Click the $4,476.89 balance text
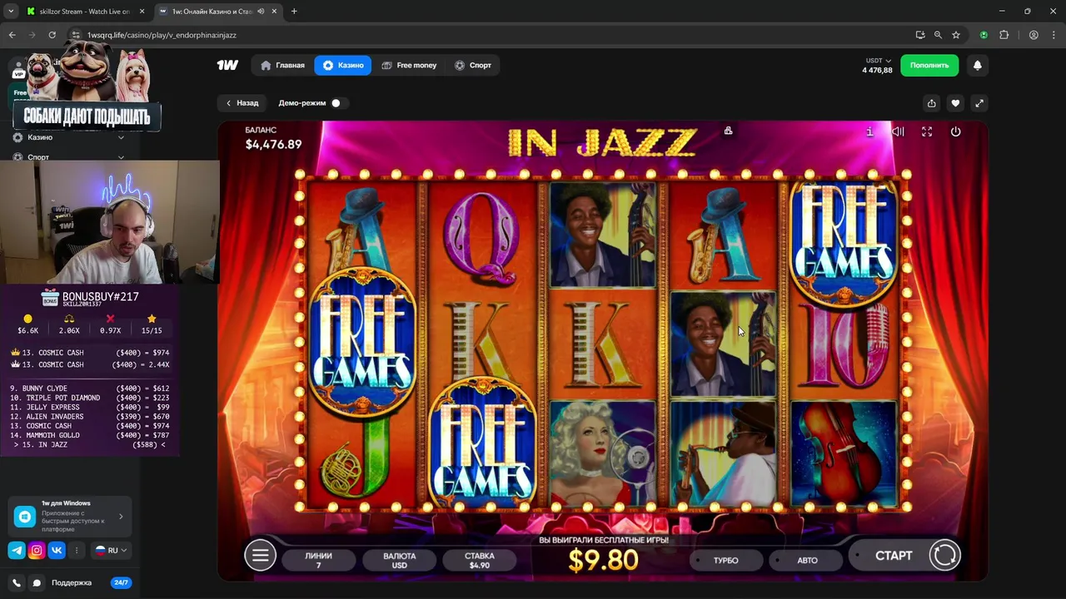This screenshot has height=599, width=1066. click(x=273, y=145)
